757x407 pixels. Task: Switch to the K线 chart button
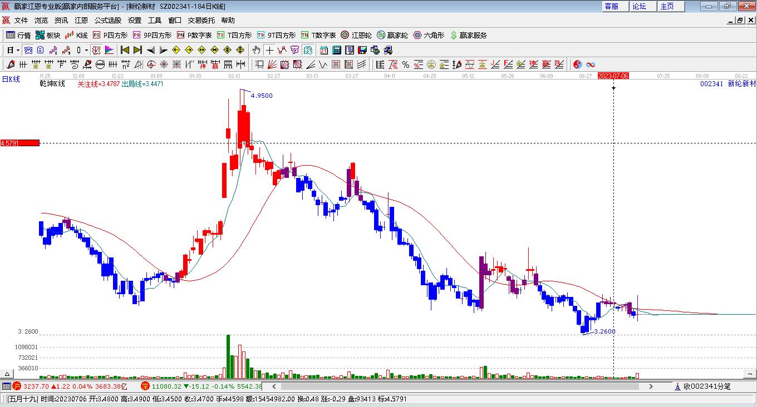point(76,35)
